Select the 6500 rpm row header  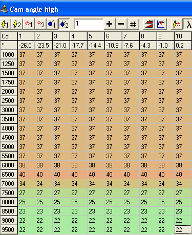[9, 175]
